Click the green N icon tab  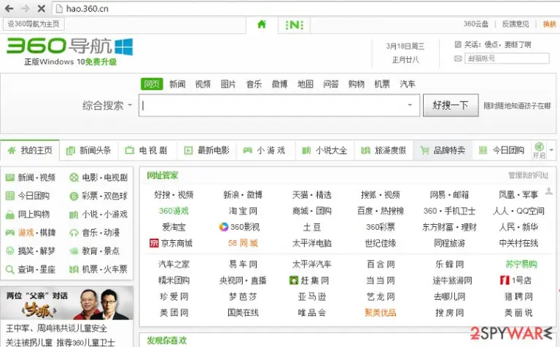coord(295,25)
